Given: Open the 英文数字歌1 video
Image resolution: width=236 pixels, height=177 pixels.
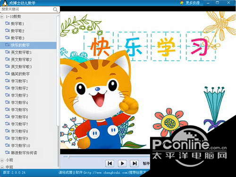Looking at the screenshot, I should point(21,52).
